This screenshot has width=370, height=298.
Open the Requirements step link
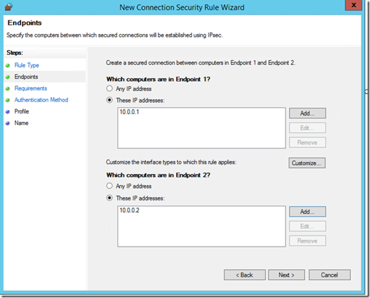pyautogui.click(x=30, y=88)
